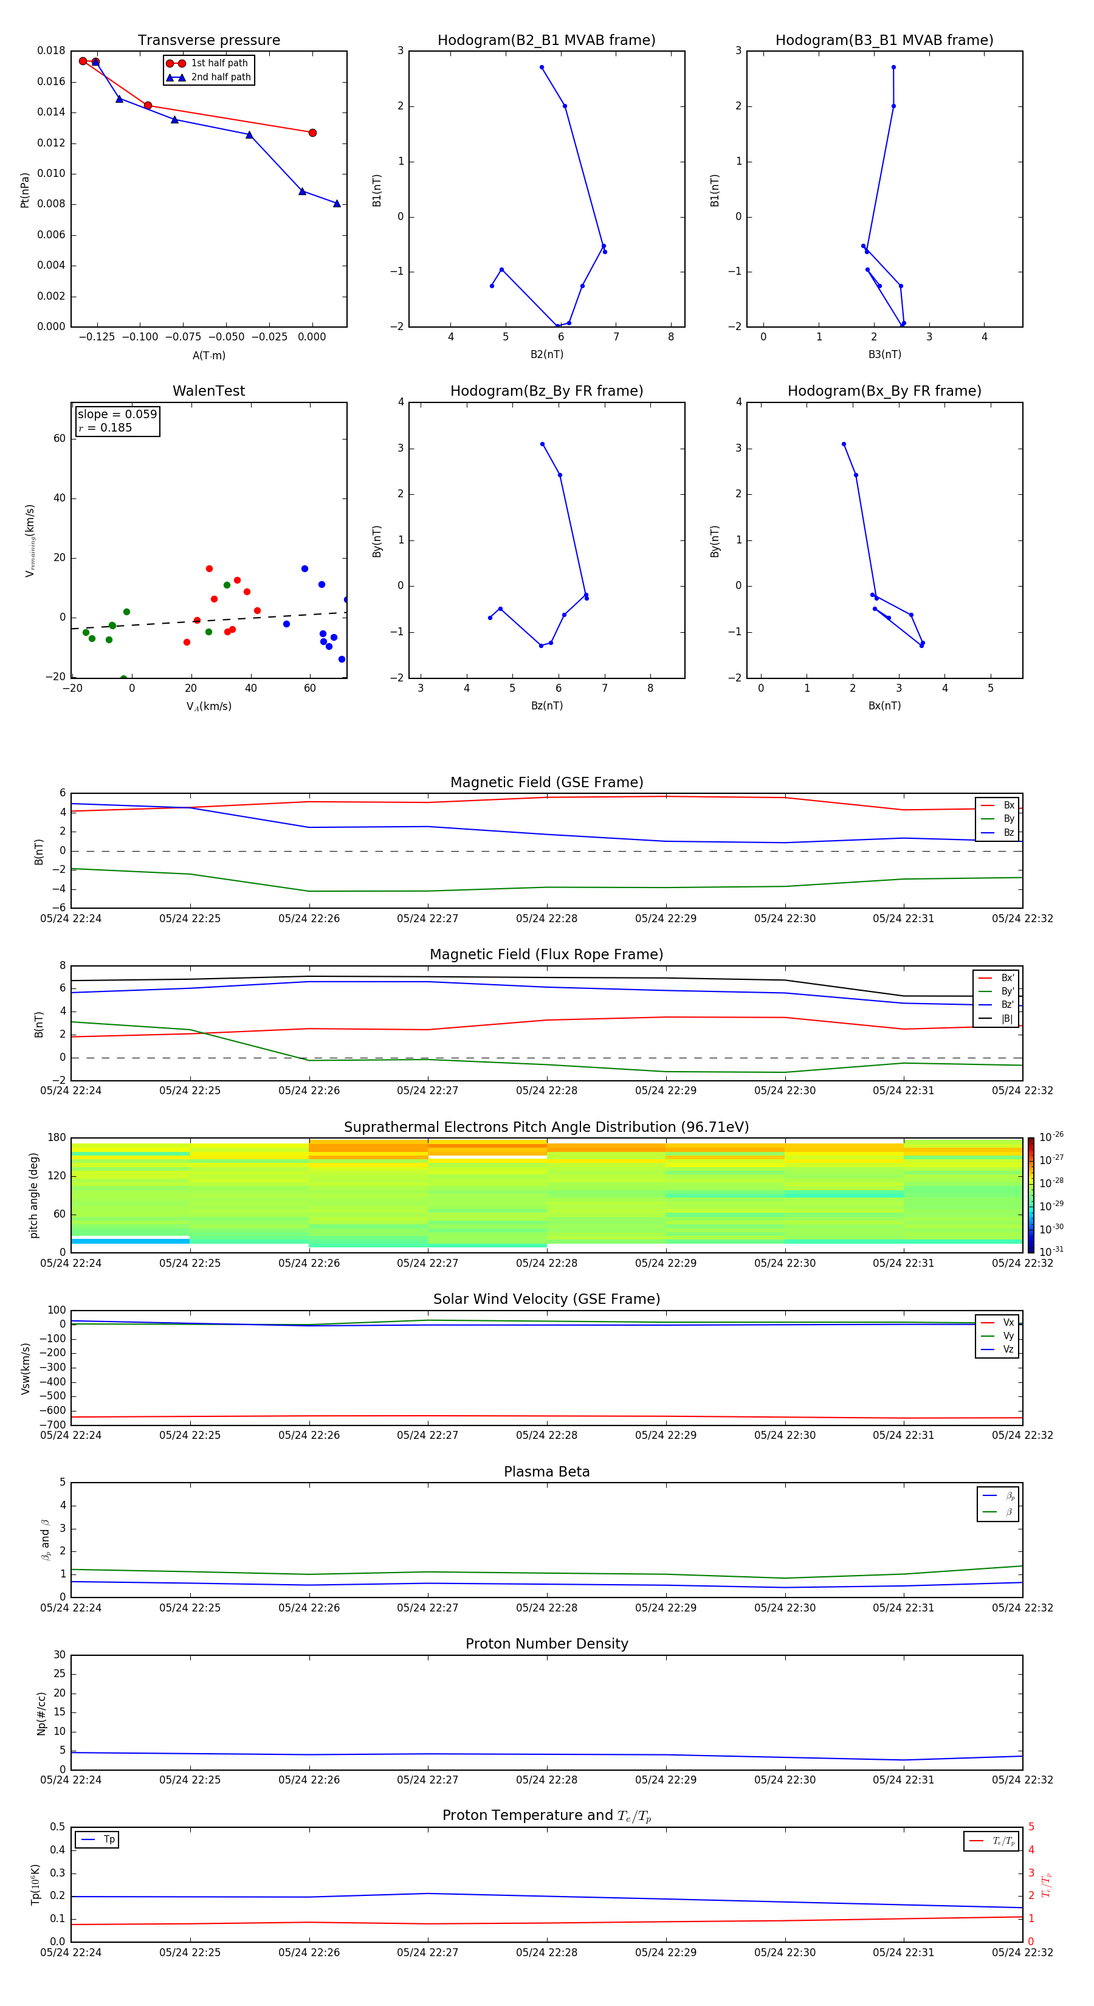
Task: Select the Tp legend entry
Action: pos(97,1839)
